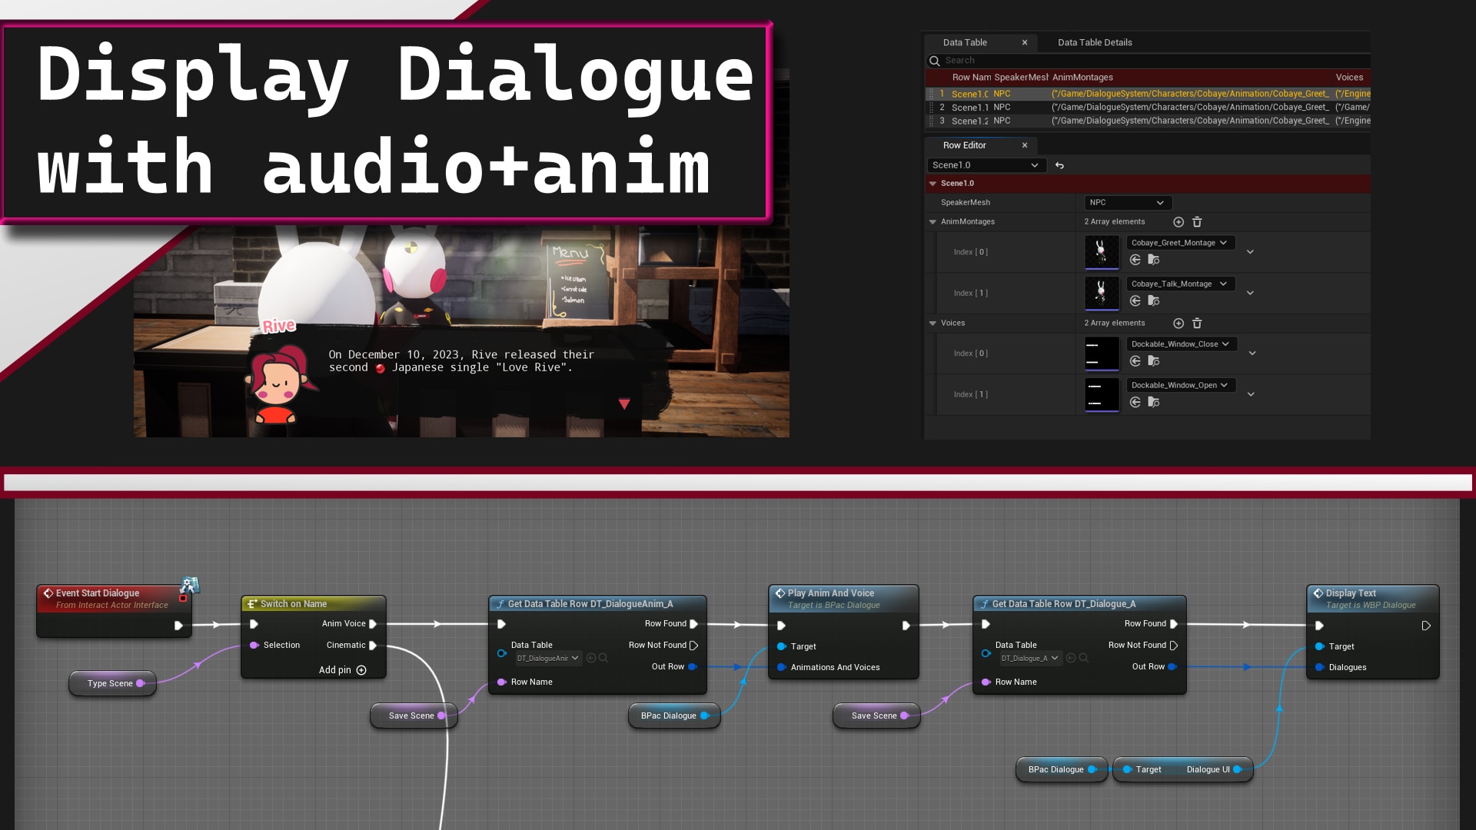Delete all elements in the Voices array
Image resolution: width=1476 pixels, height=830 pixels.
point(1198,323)
